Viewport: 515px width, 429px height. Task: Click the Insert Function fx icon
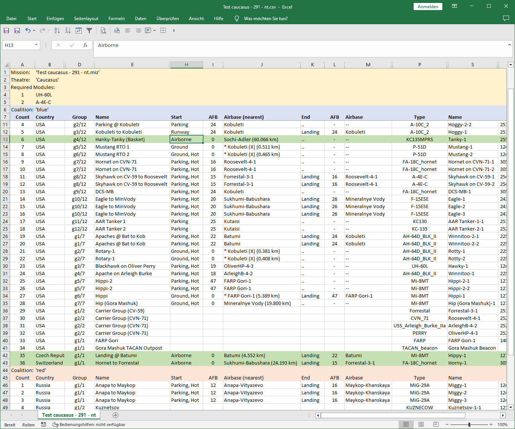click(x=85, y=45)
